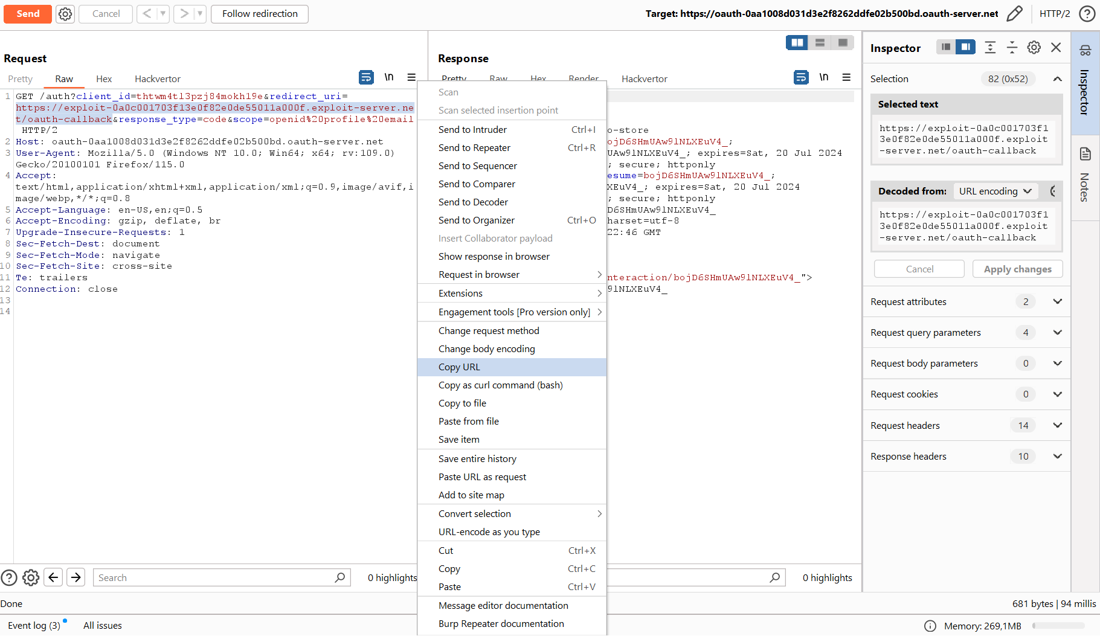
Task: Expand Request cookies section
Action: (1057, 394)
